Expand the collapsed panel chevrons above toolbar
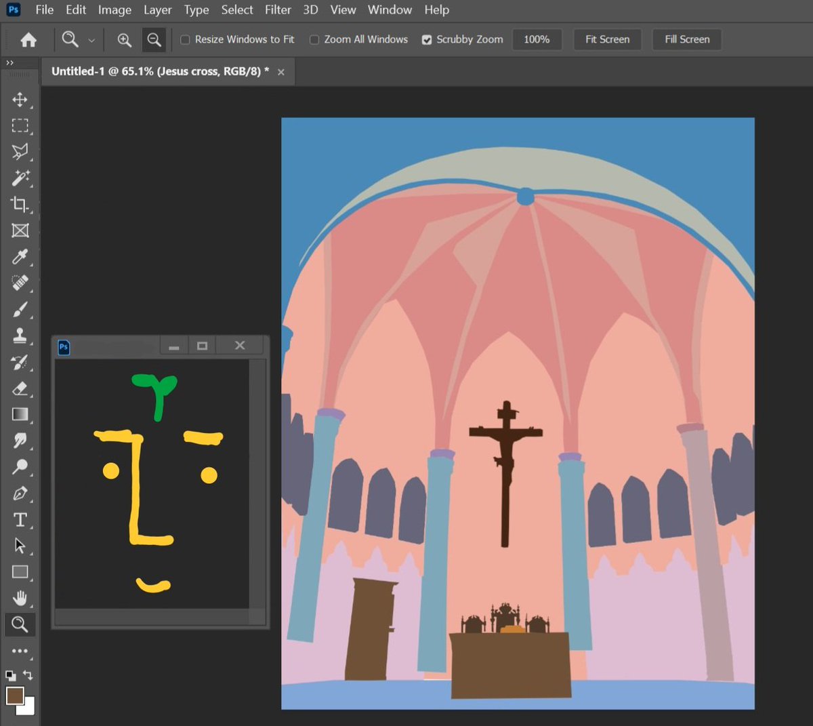Image resolution: width=813 pixels, height=726 pixels. (9, 62)
